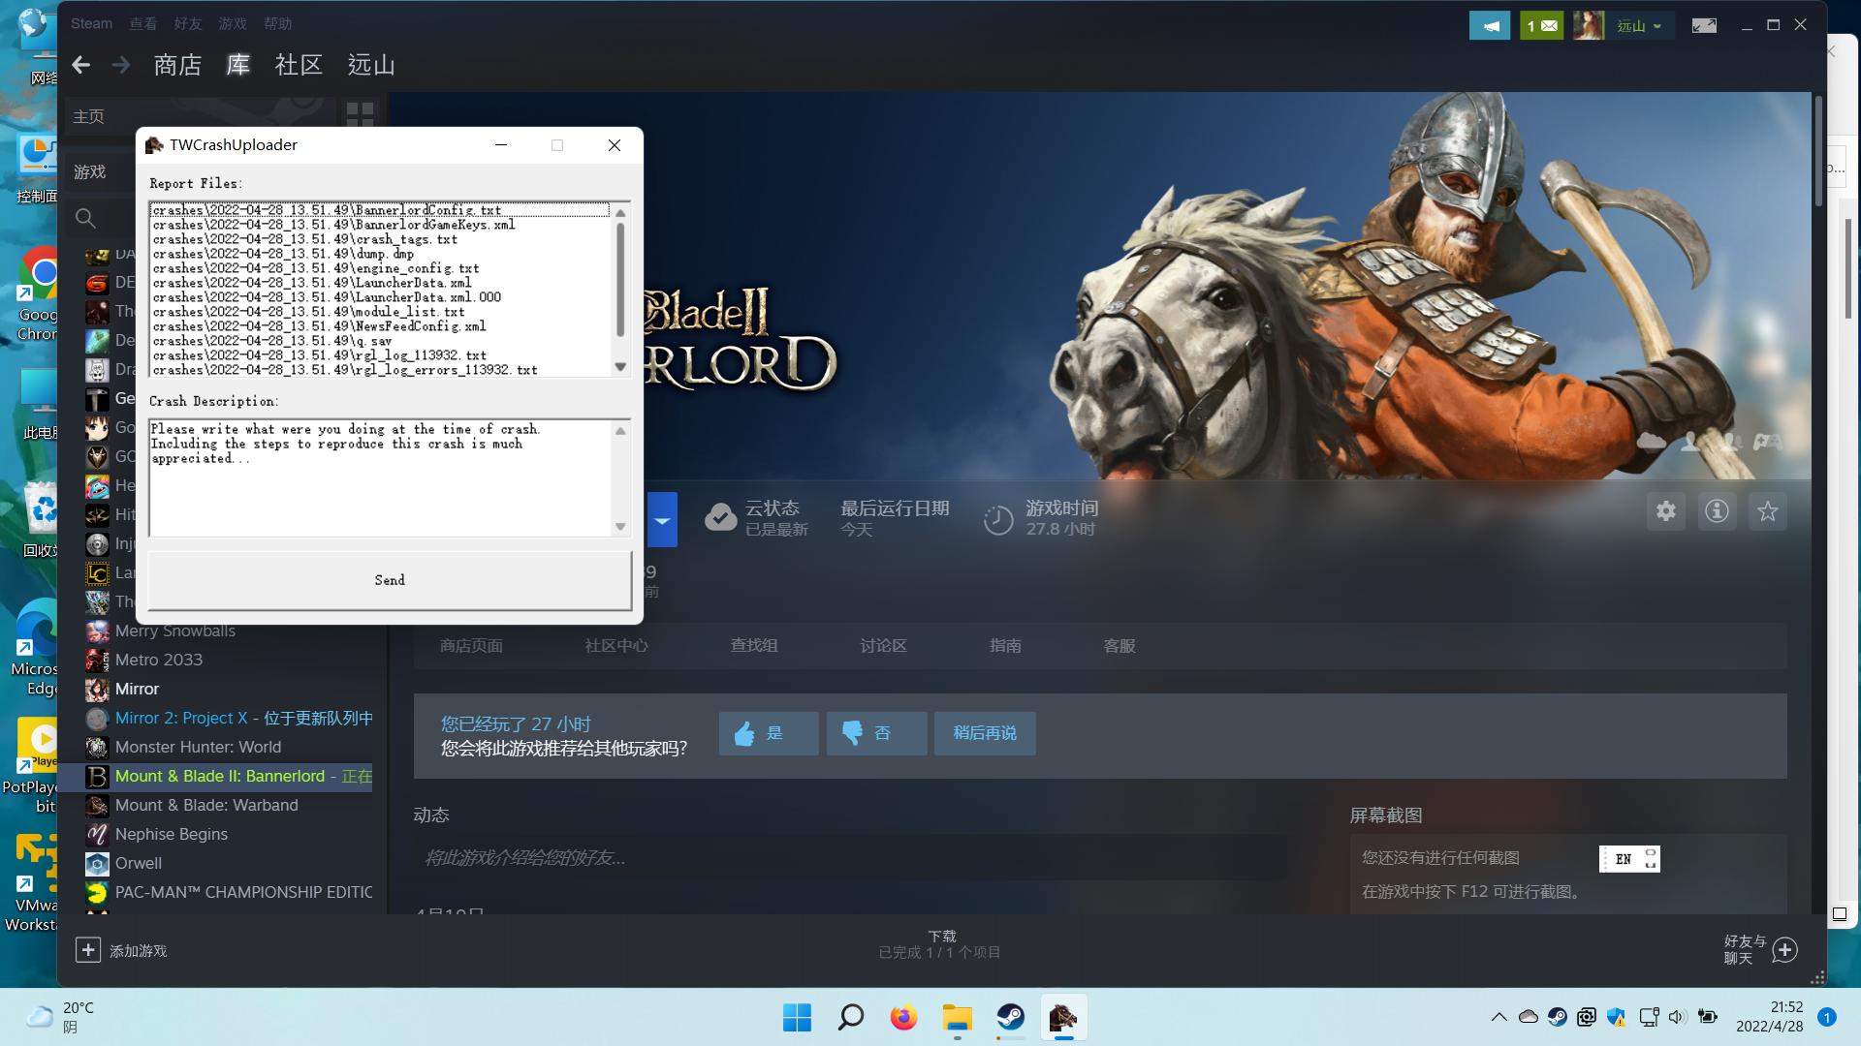Select Mirror 2: Project X in library
The width and height of the screenshot is (1861, 1046).
[x=229, y=719]
